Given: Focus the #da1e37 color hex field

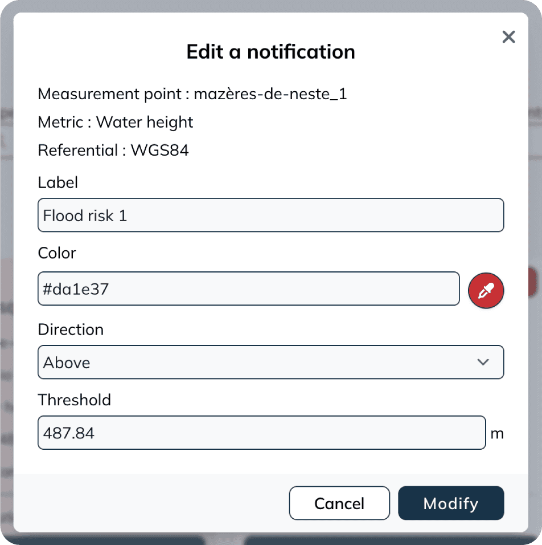Looking at the screenshot, I should pyautogui.click(x=249, y=289).
